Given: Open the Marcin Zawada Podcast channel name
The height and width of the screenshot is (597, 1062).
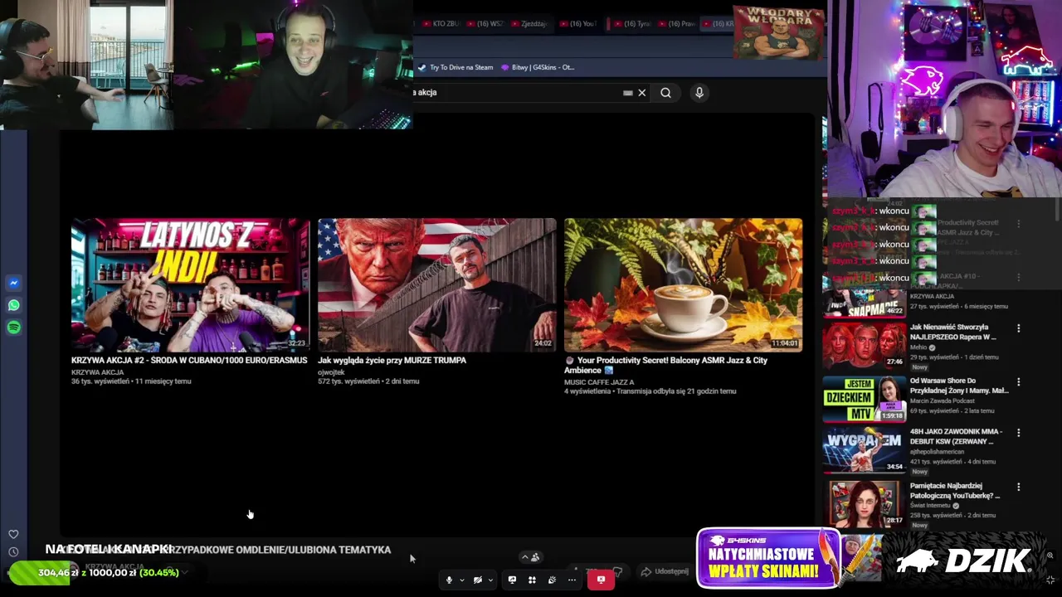Looking at the screenshot, I should (942, 401).
